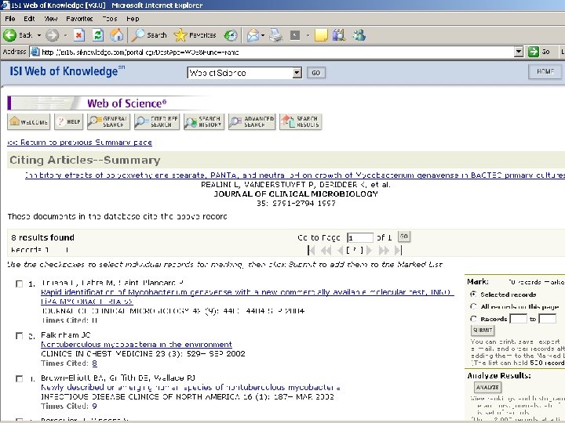Open the Mail icon dropdown arrow
The image size is (565, 423).
pyautogui.click(x=263, y=35)
